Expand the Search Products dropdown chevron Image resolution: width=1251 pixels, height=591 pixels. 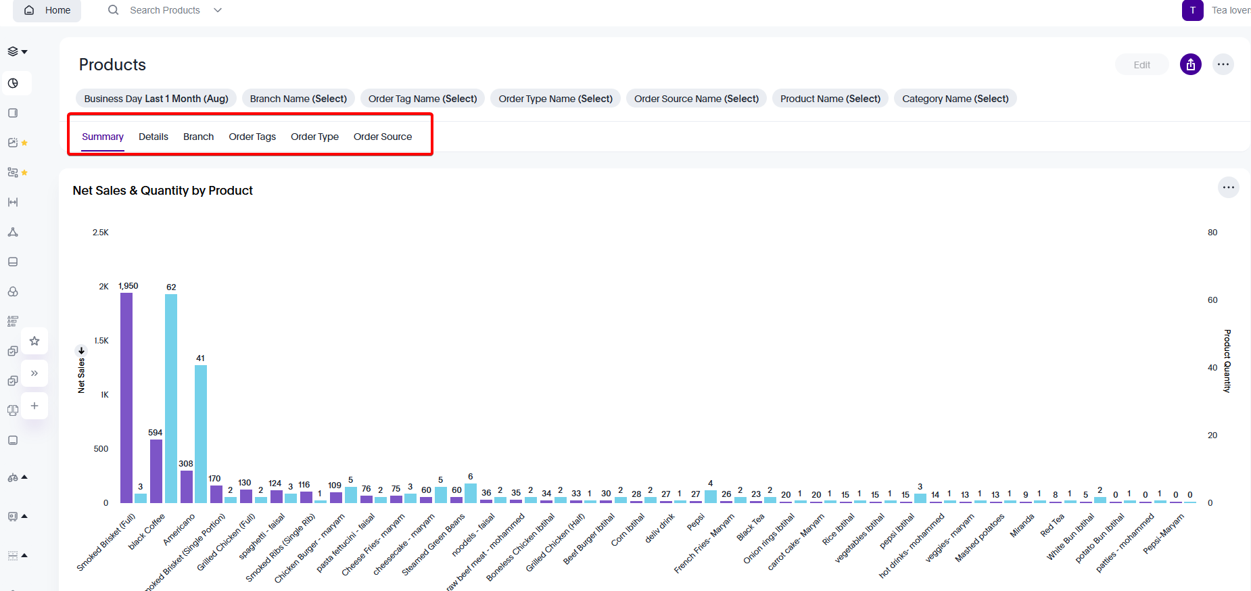coord(218,10)
